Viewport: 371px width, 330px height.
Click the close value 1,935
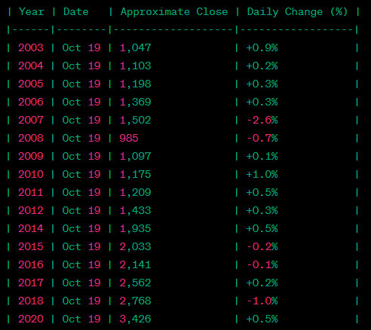[x=136, y=228]
